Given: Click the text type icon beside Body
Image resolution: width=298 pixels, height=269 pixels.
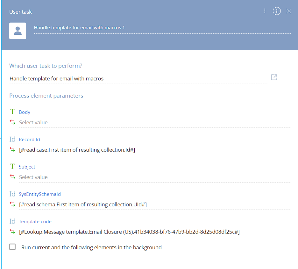Looking at the screenshot, I should point(12,112).
